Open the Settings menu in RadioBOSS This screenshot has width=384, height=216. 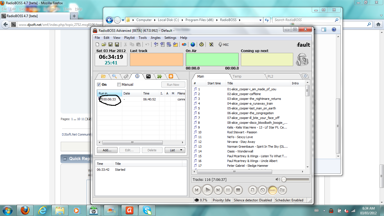tap(170, 38)
